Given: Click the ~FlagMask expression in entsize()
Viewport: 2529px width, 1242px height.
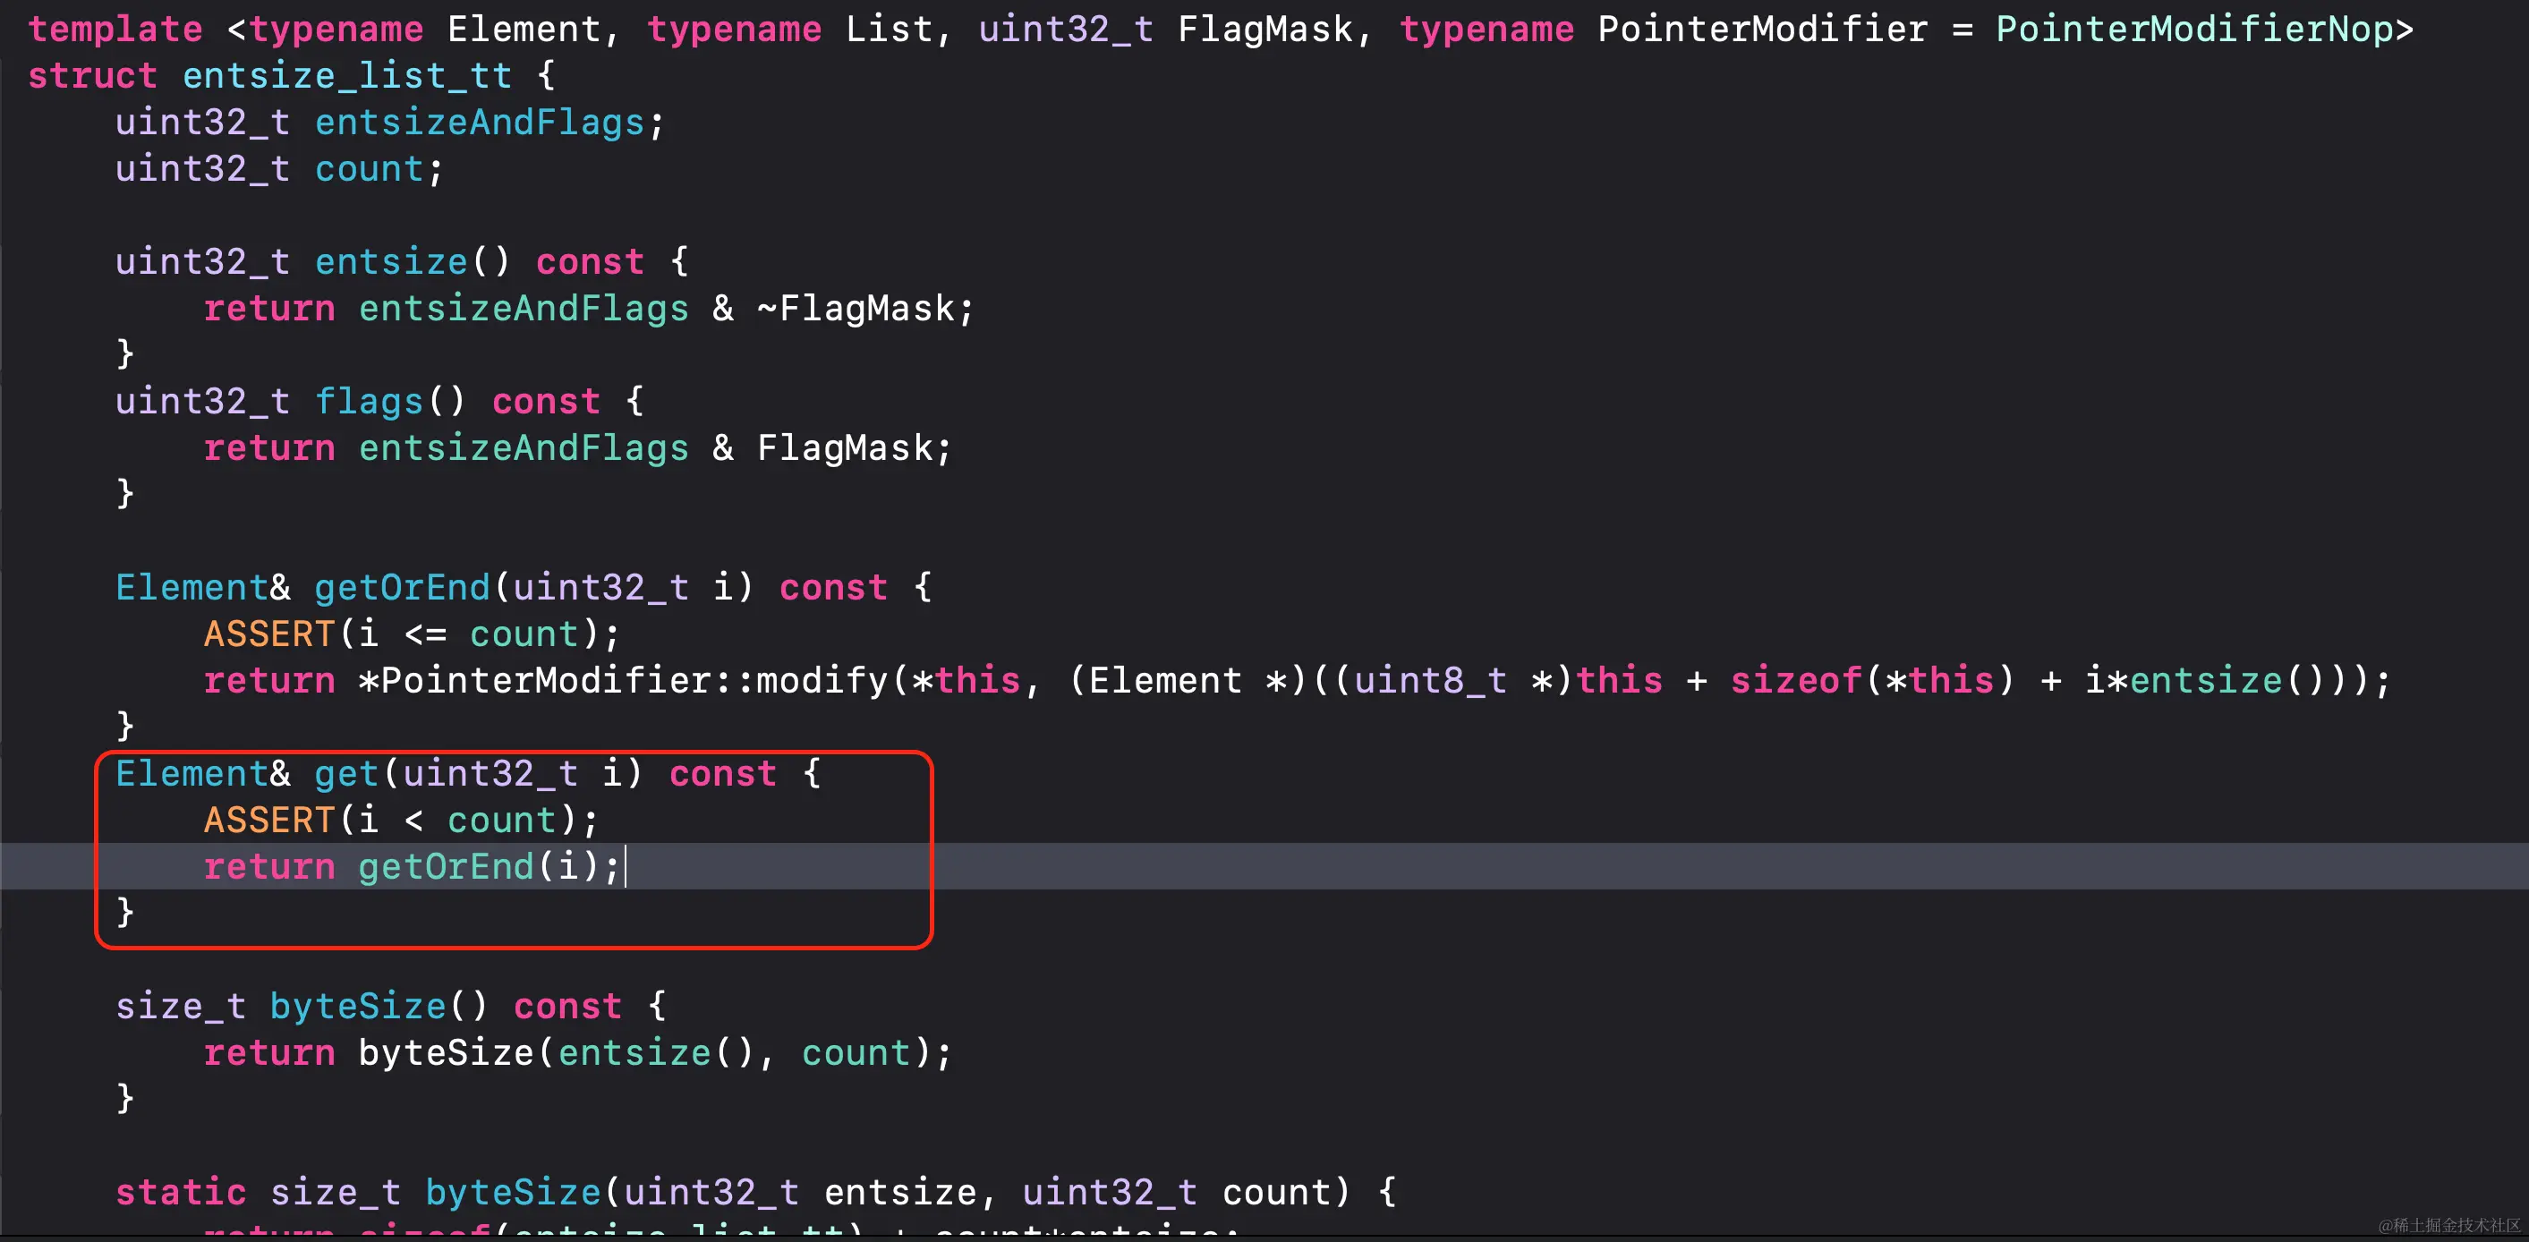Looking at the screenshot, I should (x=856, y=309).
